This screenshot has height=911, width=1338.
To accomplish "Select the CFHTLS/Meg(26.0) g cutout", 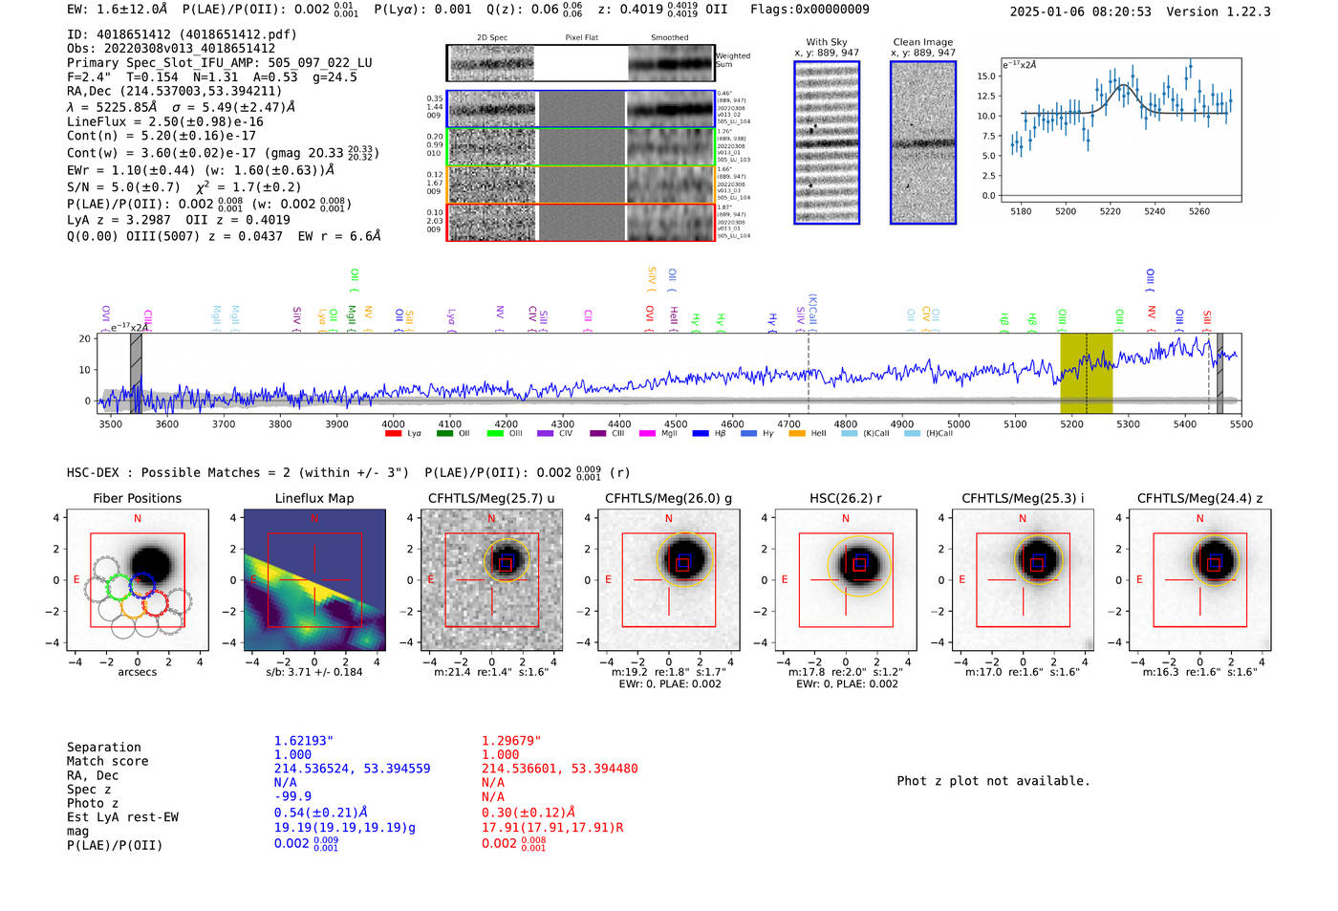I will point(669,579).
